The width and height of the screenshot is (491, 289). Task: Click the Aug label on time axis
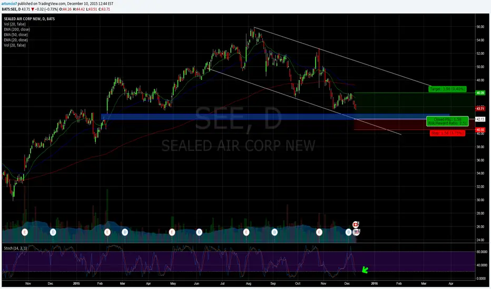click(x=249, y=284)
